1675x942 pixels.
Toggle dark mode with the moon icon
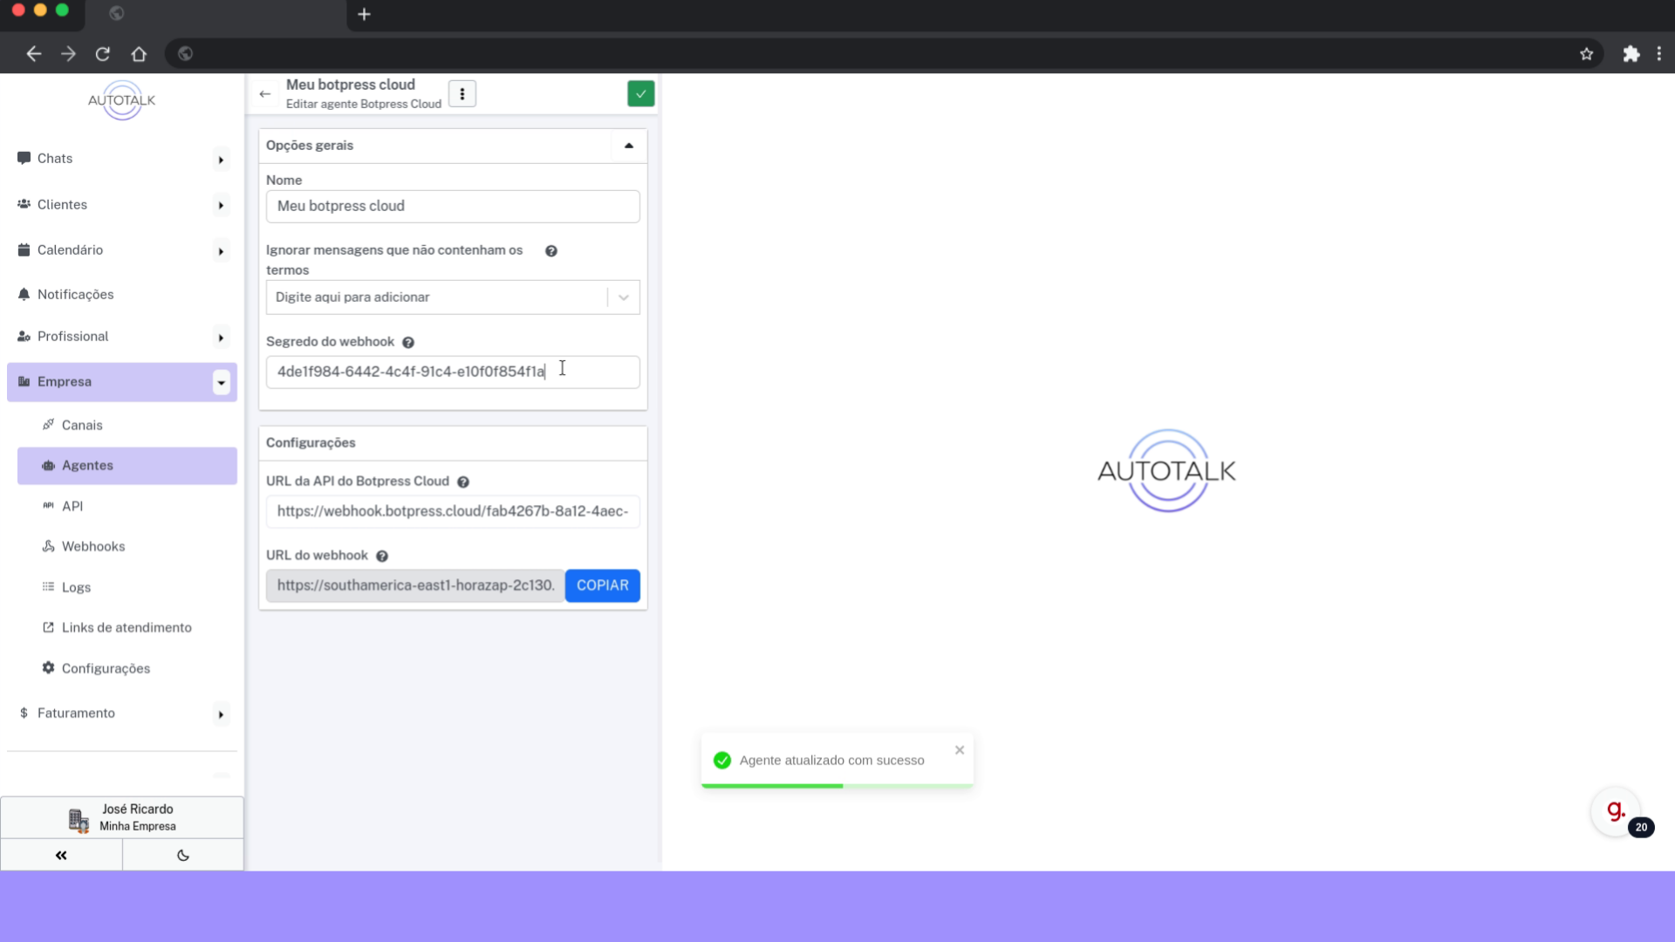point(183,856)
